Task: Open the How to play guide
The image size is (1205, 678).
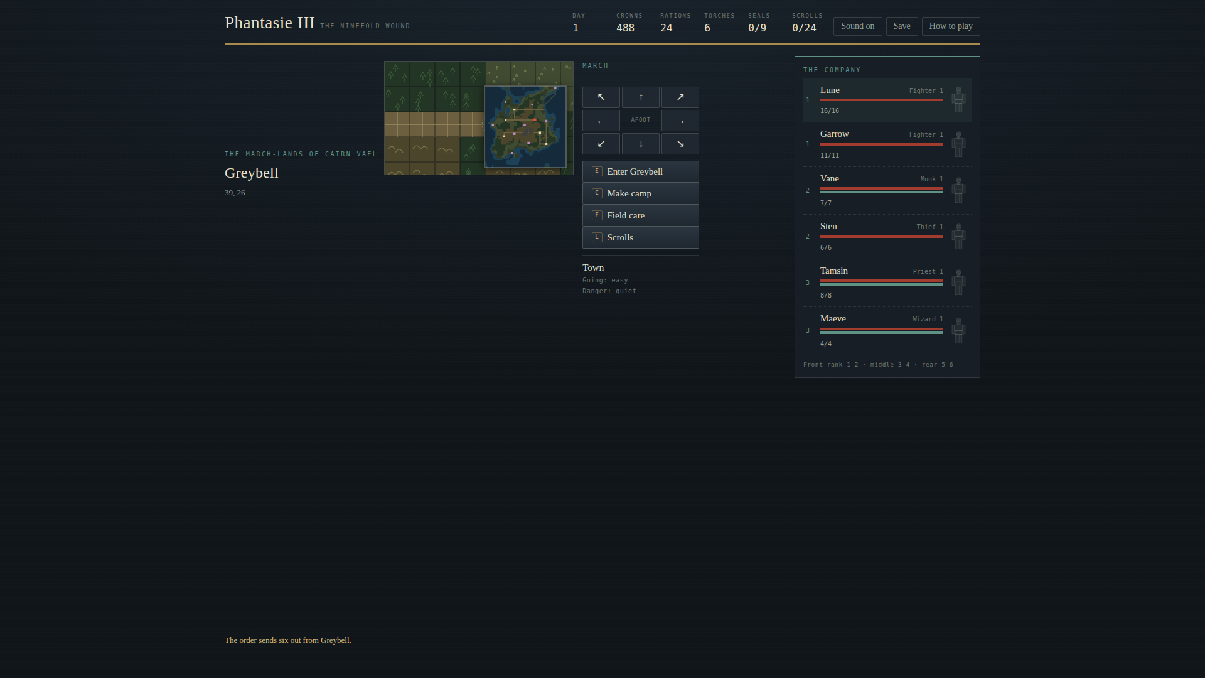Action: click(x=951, y=26)
